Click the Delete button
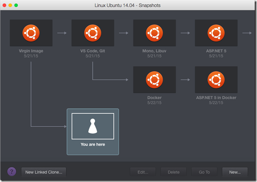Viewport: 257px width, 182px height. [x=174, y=172]
